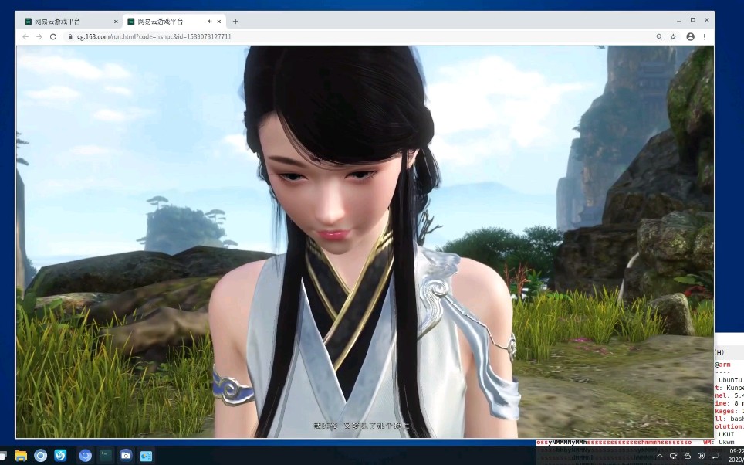Launch the pinned Chromium browser icon
The width and height of the screenshot is (744, 465).
tap(41, 456)
